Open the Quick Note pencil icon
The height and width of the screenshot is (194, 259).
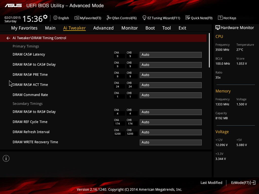188,18
